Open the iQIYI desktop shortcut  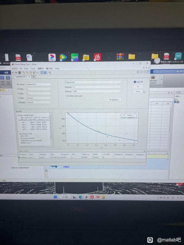click(x=75, y=57)
